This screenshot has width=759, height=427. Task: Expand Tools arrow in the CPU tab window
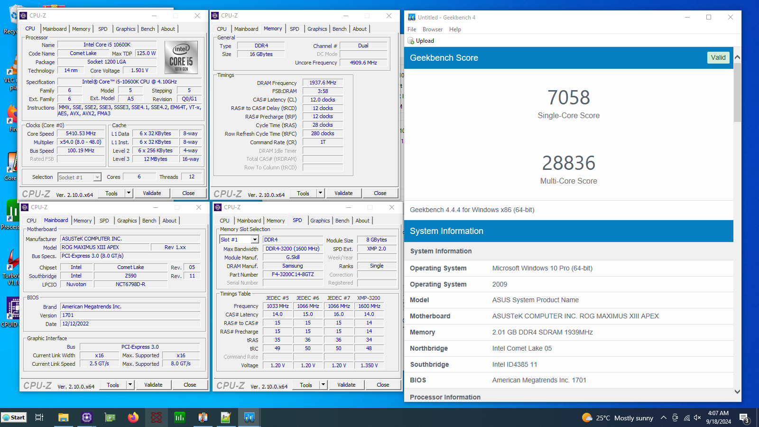coord(129,193)
